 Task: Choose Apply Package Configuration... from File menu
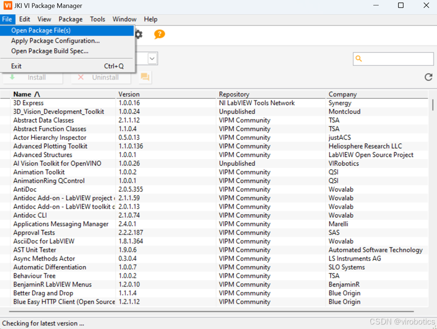click(67, 40)
